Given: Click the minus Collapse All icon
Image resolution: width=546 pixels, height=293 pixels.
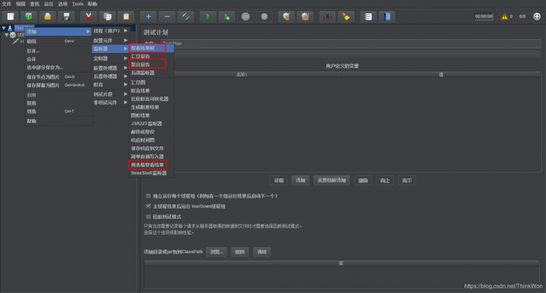Looking at the screenshot, I should point(167,16).
